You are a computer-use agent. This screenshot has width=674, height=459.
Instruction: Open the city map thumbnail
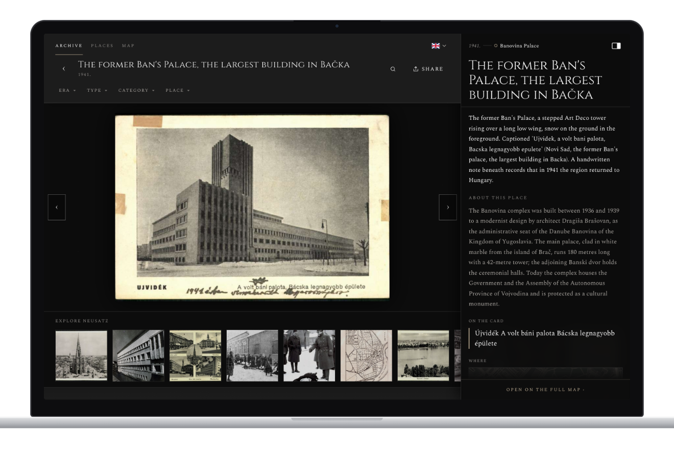click(366, 355)
